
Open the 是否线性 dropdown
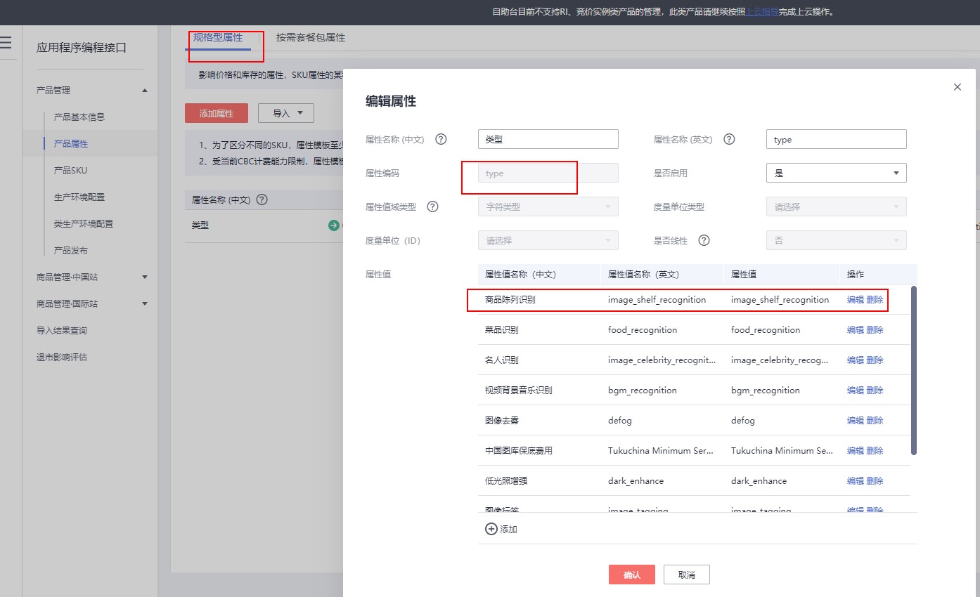point(836,240)
